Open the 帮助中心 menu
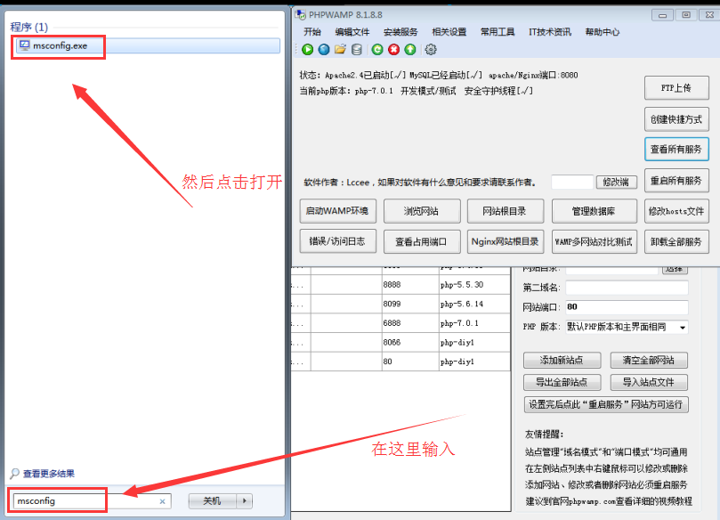Screen dimensions: 720x520 (x=602, y=32)
